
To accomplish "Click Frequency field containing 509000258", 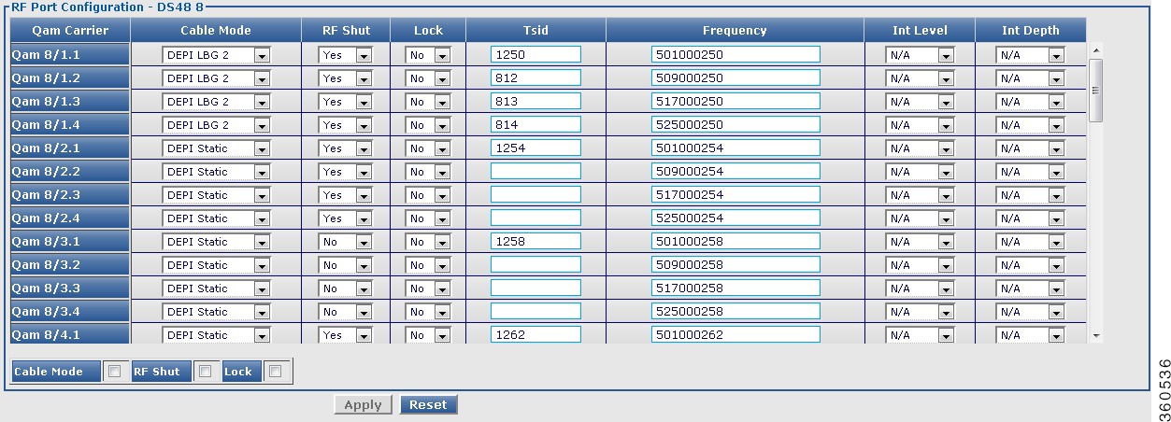I will coord(735,265).
